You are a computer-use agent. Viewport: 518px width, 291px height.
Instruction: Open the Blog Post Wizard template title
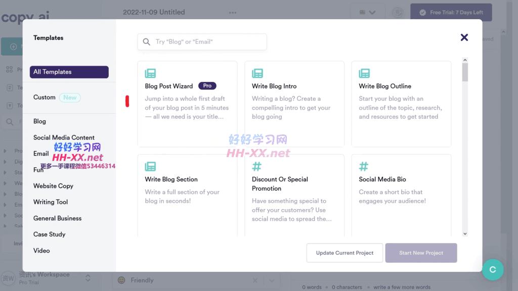click(x=169, y=86)
